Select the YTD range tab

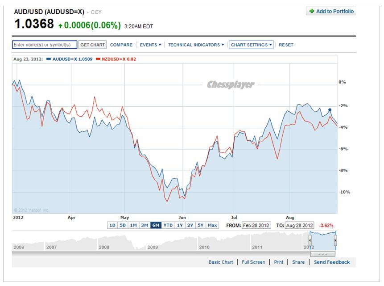click(168, 225)
